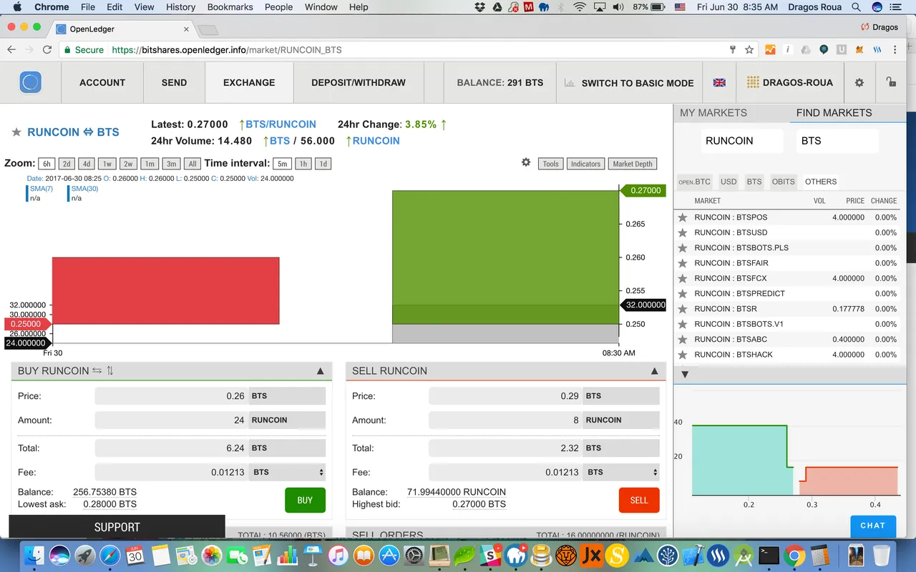Click the OpenLedger logo icon
Viewport: 916px width, 572px height.
[x=30, y=82]
